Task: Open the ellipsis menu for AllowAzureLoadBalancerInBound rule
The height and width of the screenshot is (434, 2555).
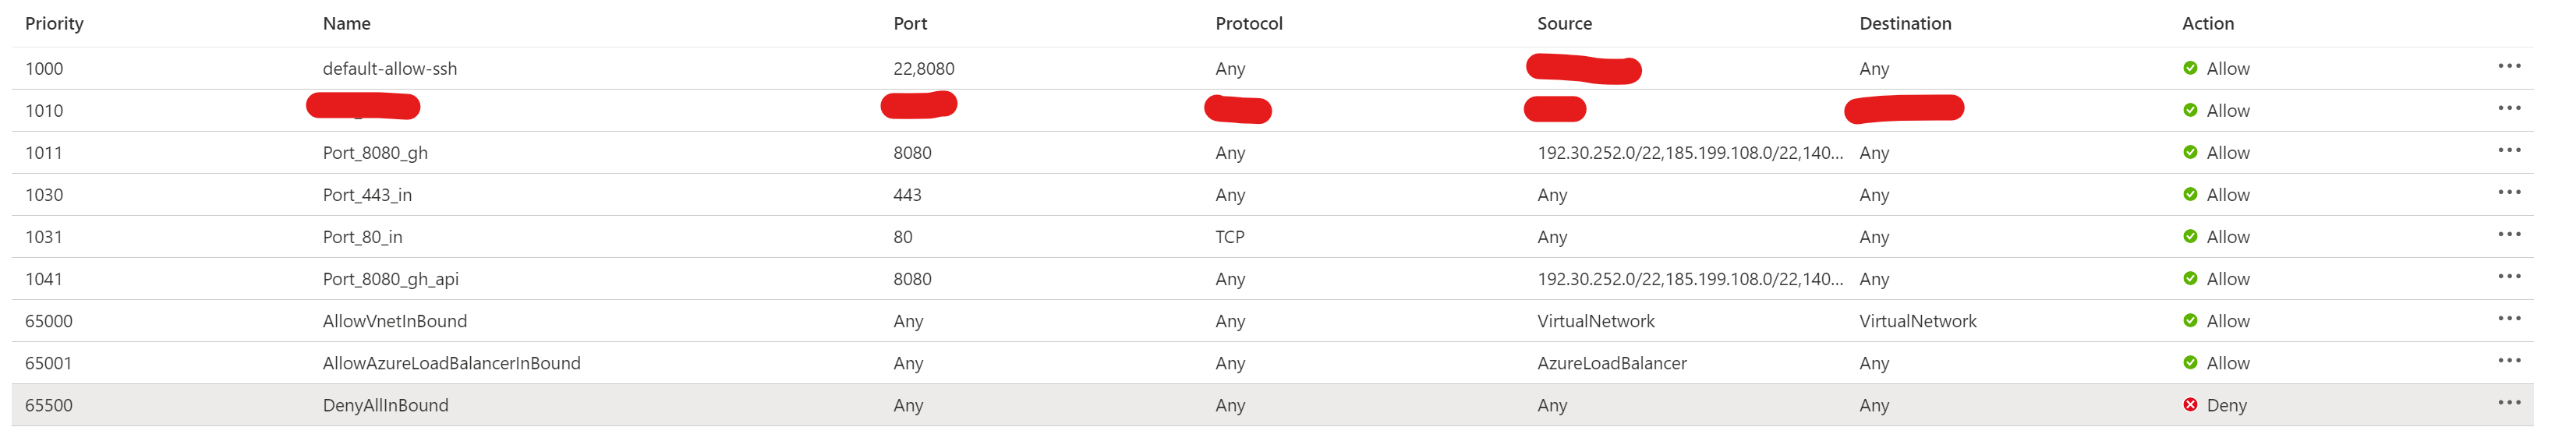Action: pyautogui.click(x=2508, y=361)
